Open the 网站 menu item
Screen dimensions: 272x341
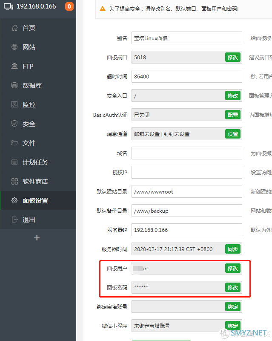coord(38,47)
